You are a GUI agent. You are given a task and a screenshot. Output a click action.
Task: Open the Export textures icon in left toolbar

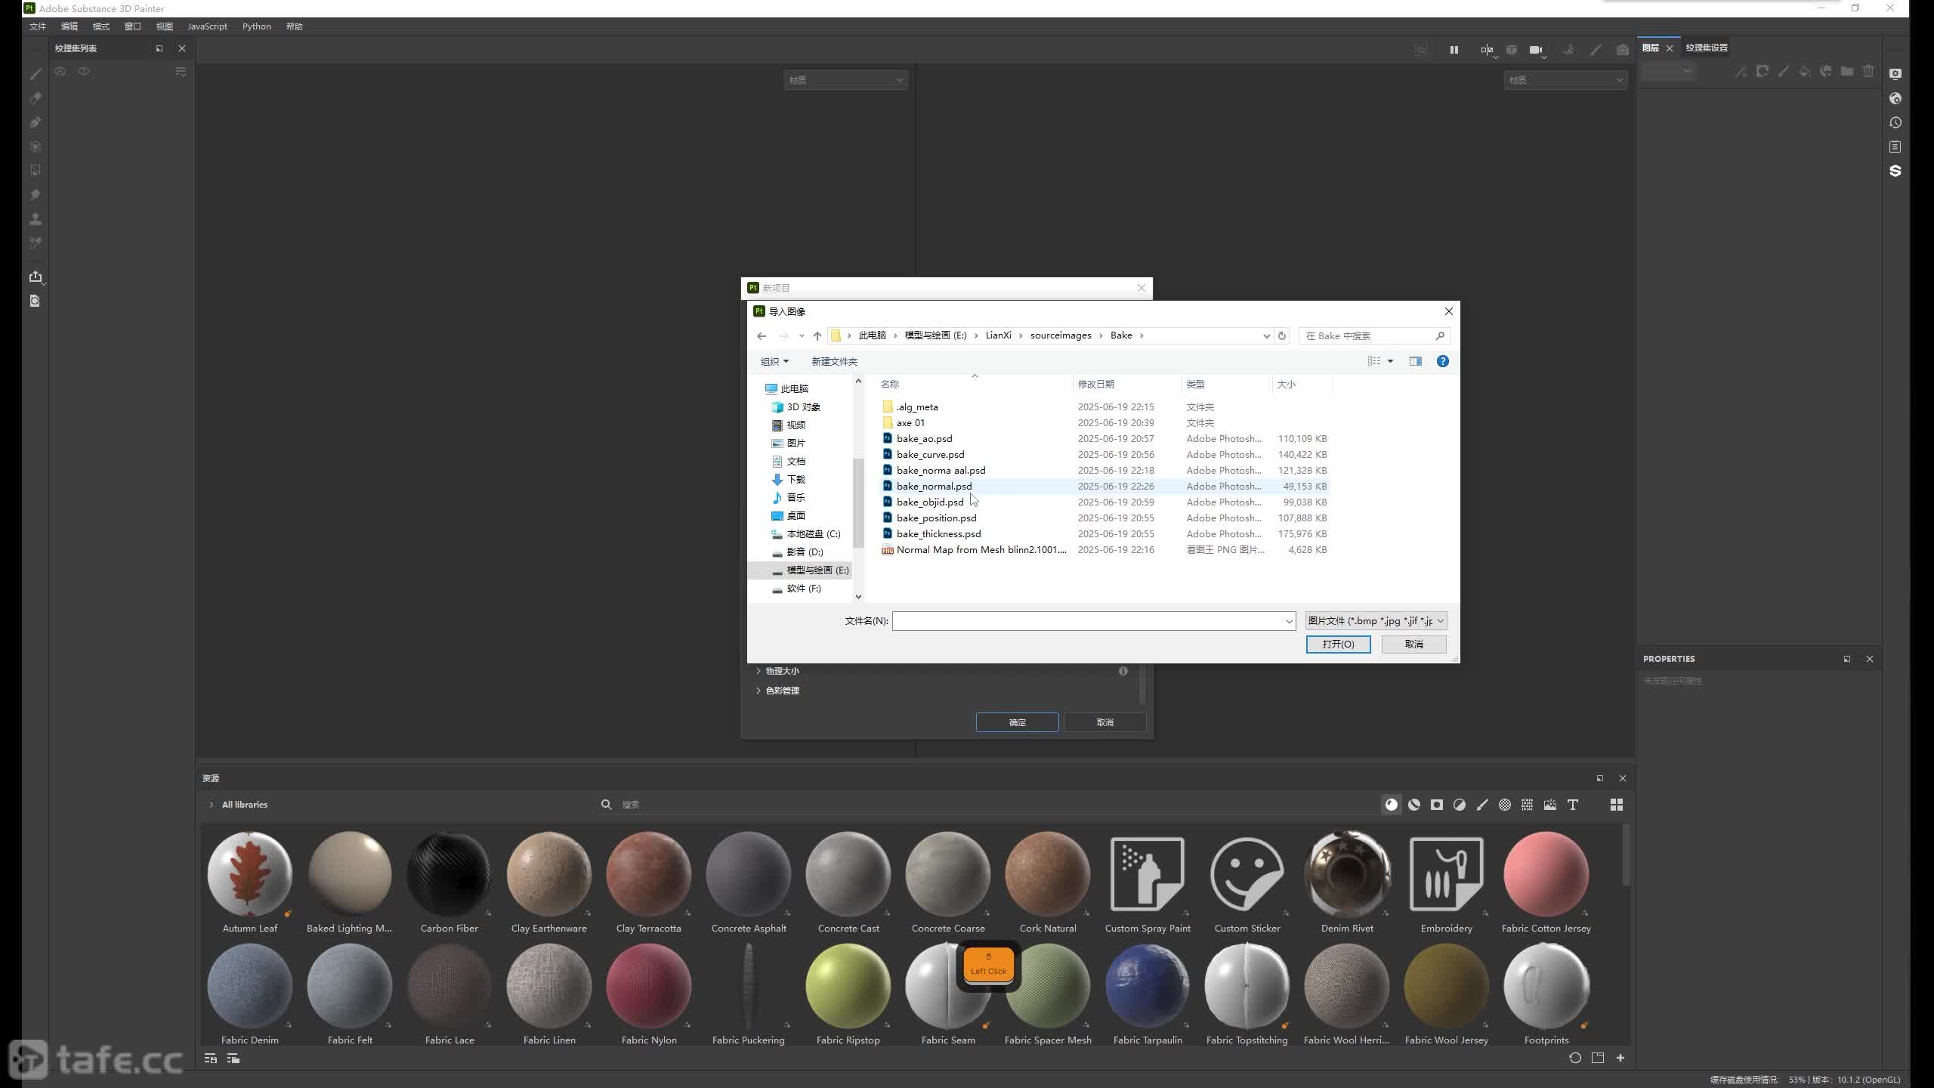(36, 277)
